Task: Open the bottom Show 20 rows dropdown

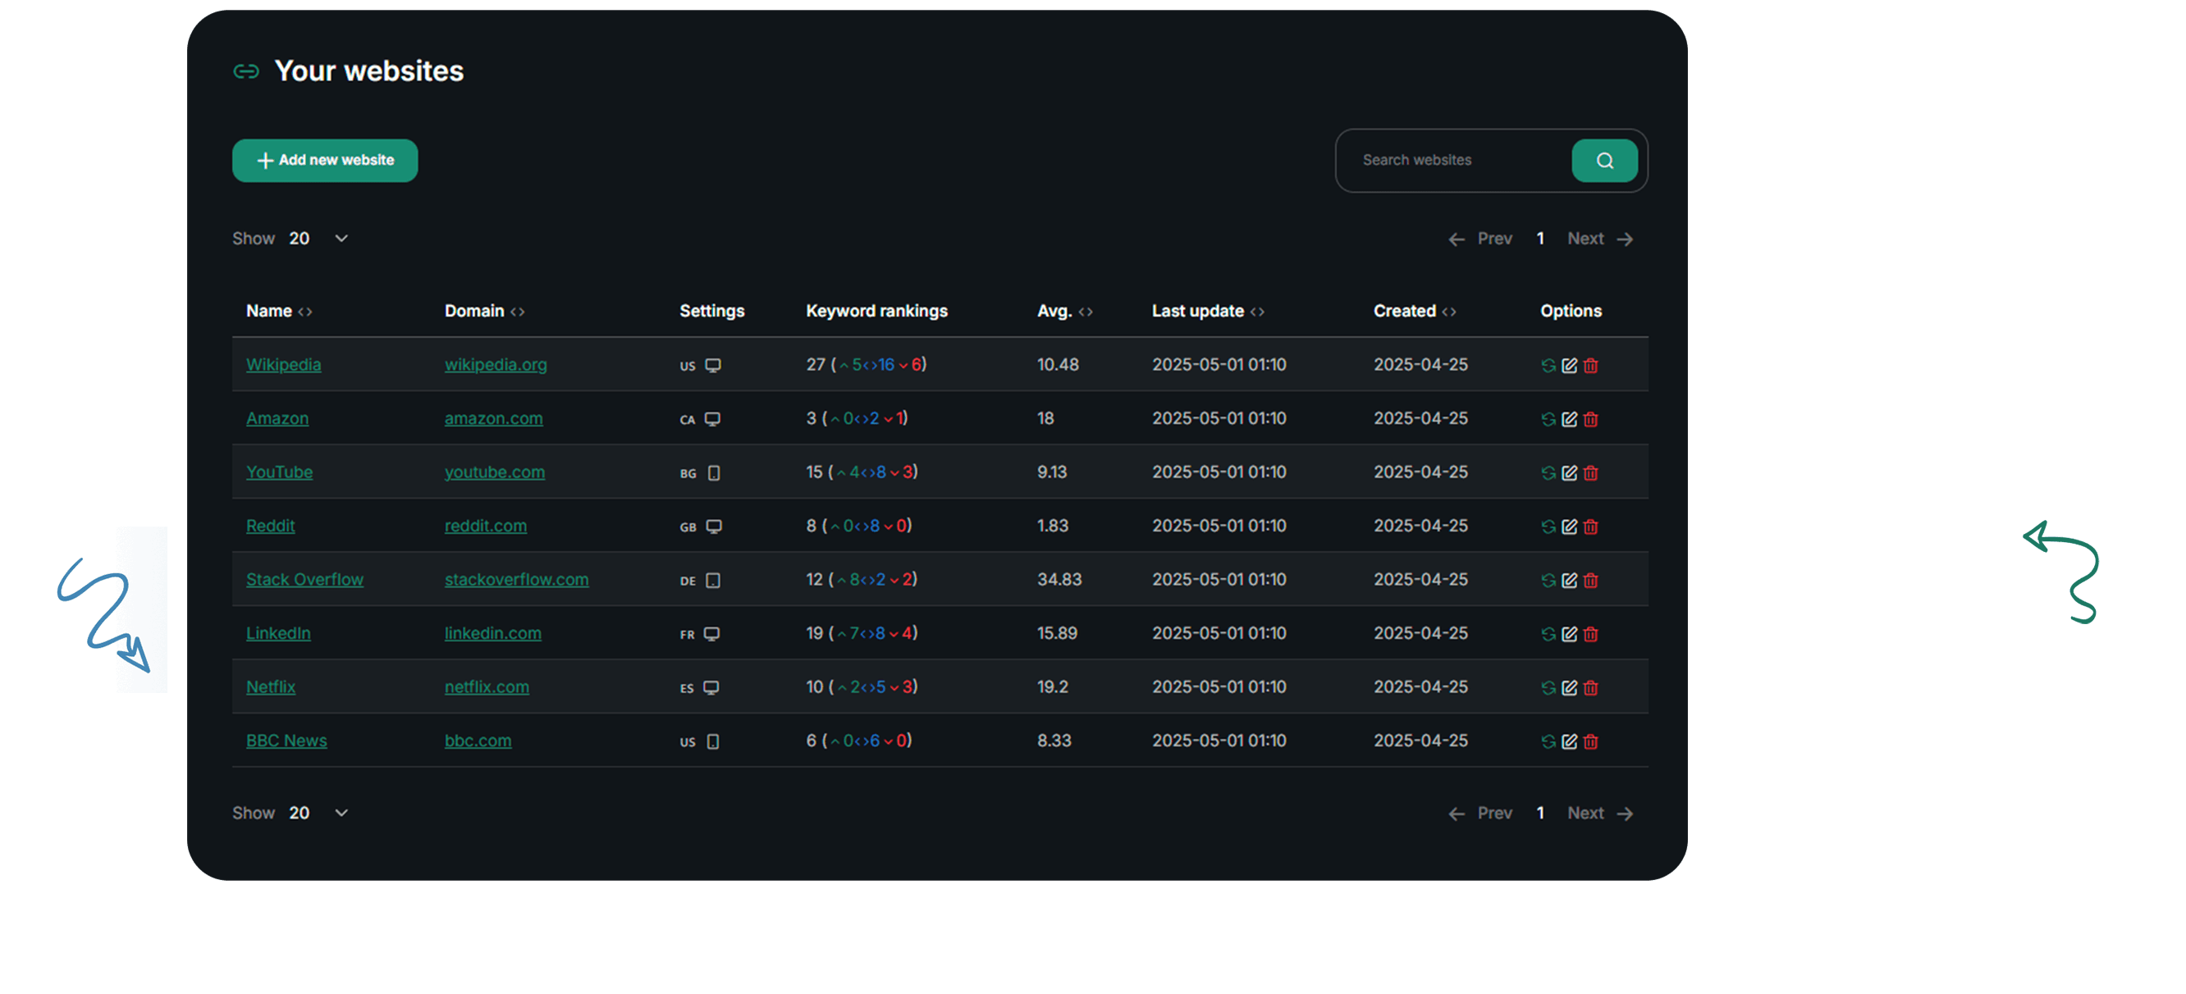Action: click(x=319, y=813)
